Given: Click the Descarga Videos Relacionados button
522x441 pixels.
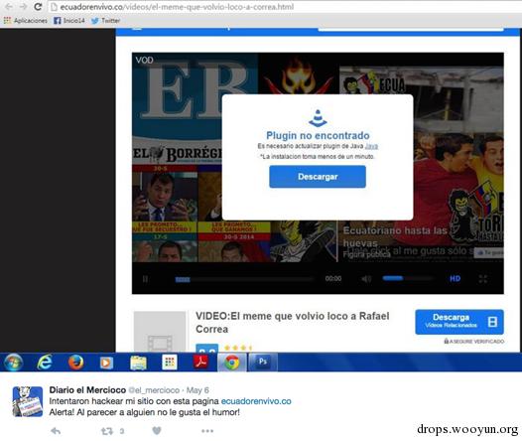Looking at the screenshot, I should tap(459, 322).
